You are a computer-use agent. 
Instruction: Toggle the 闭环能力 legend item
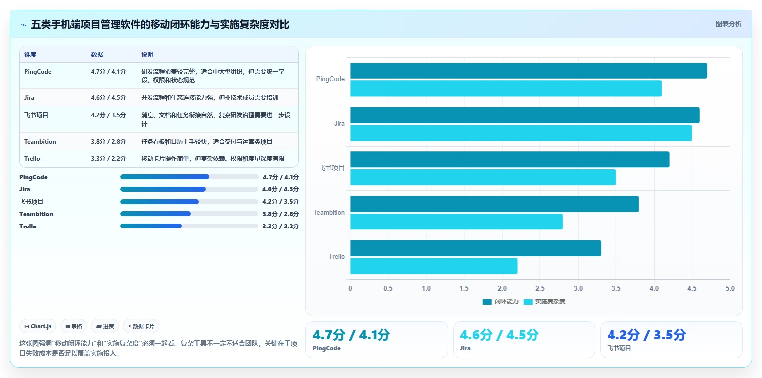500,302
